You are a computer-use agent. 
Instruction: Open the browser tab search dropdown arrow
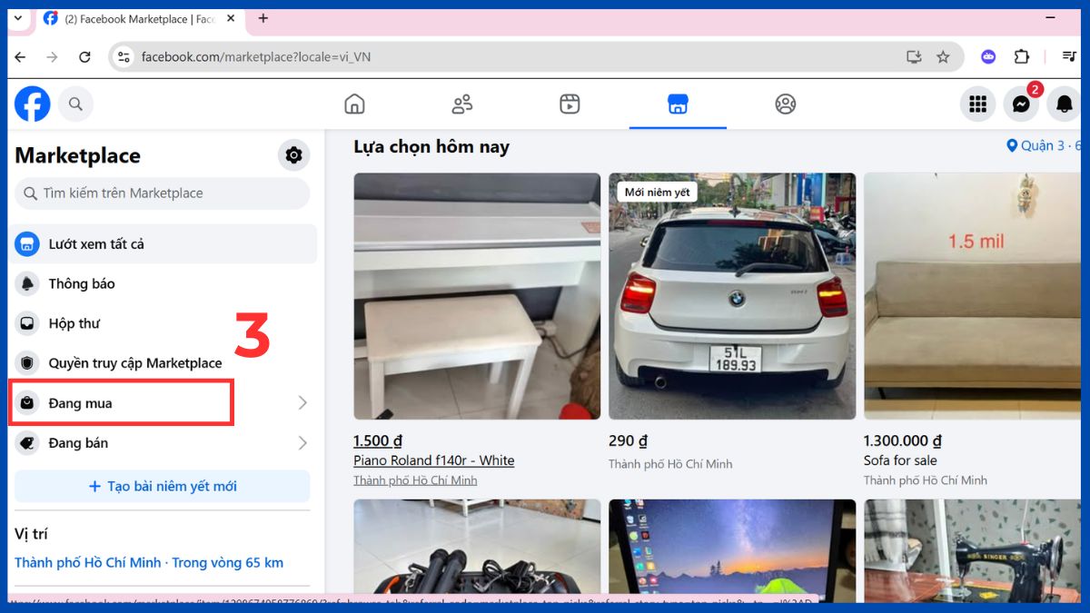point(17,18)
